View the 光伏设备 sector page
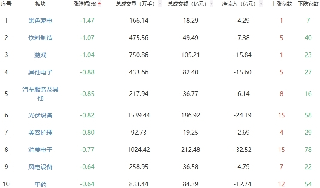The width and height of the screenshot is (320, 188). [x=40, y=115]
